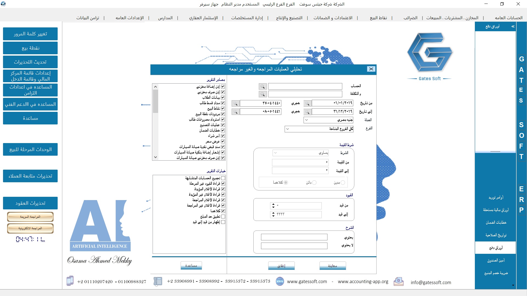Enable تطبيق حد المبلغ option
This screenshot has height=296, width=527.
pos(223,217)
